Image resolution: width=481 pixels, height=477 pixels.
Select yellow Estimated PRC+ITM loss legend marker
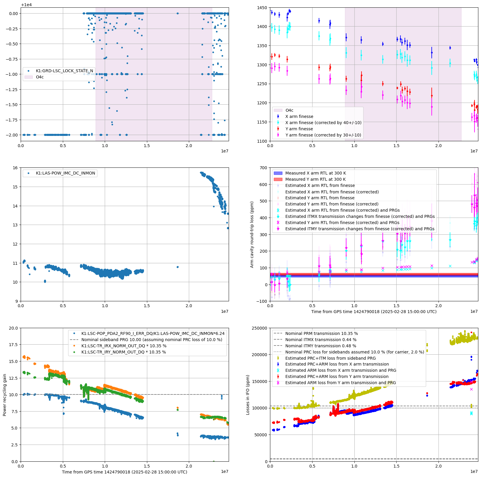point(278,358)
